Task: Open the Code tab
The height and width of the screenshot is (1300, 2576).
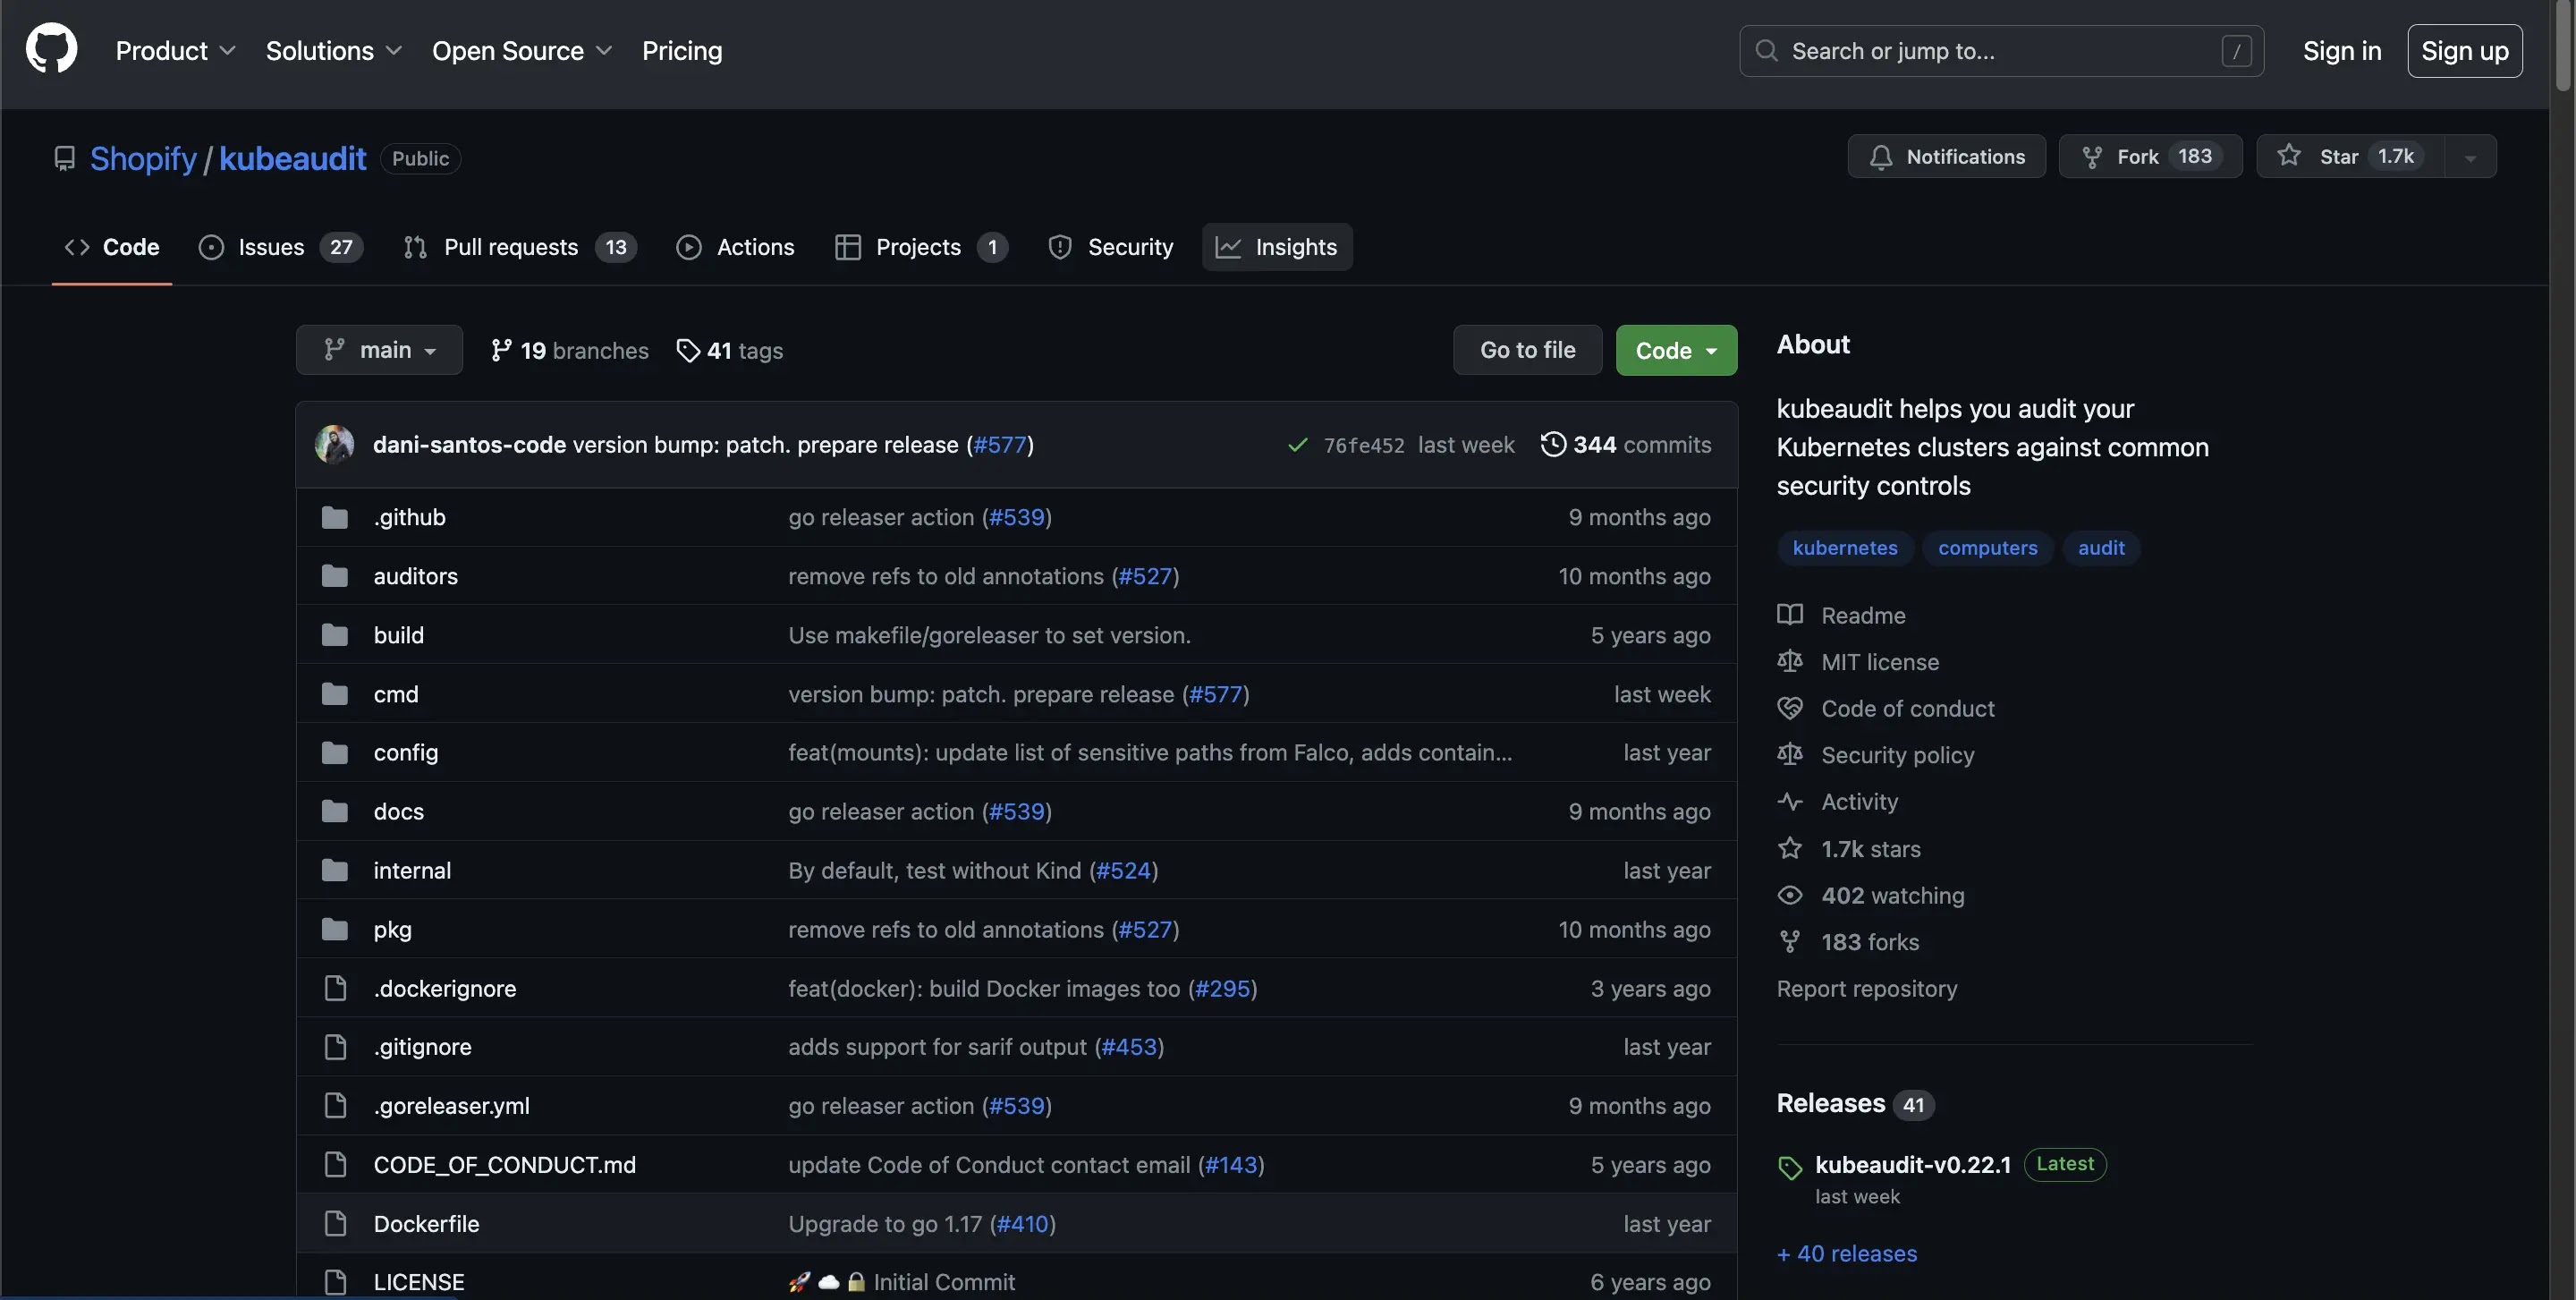Action: tap(112, 247)
